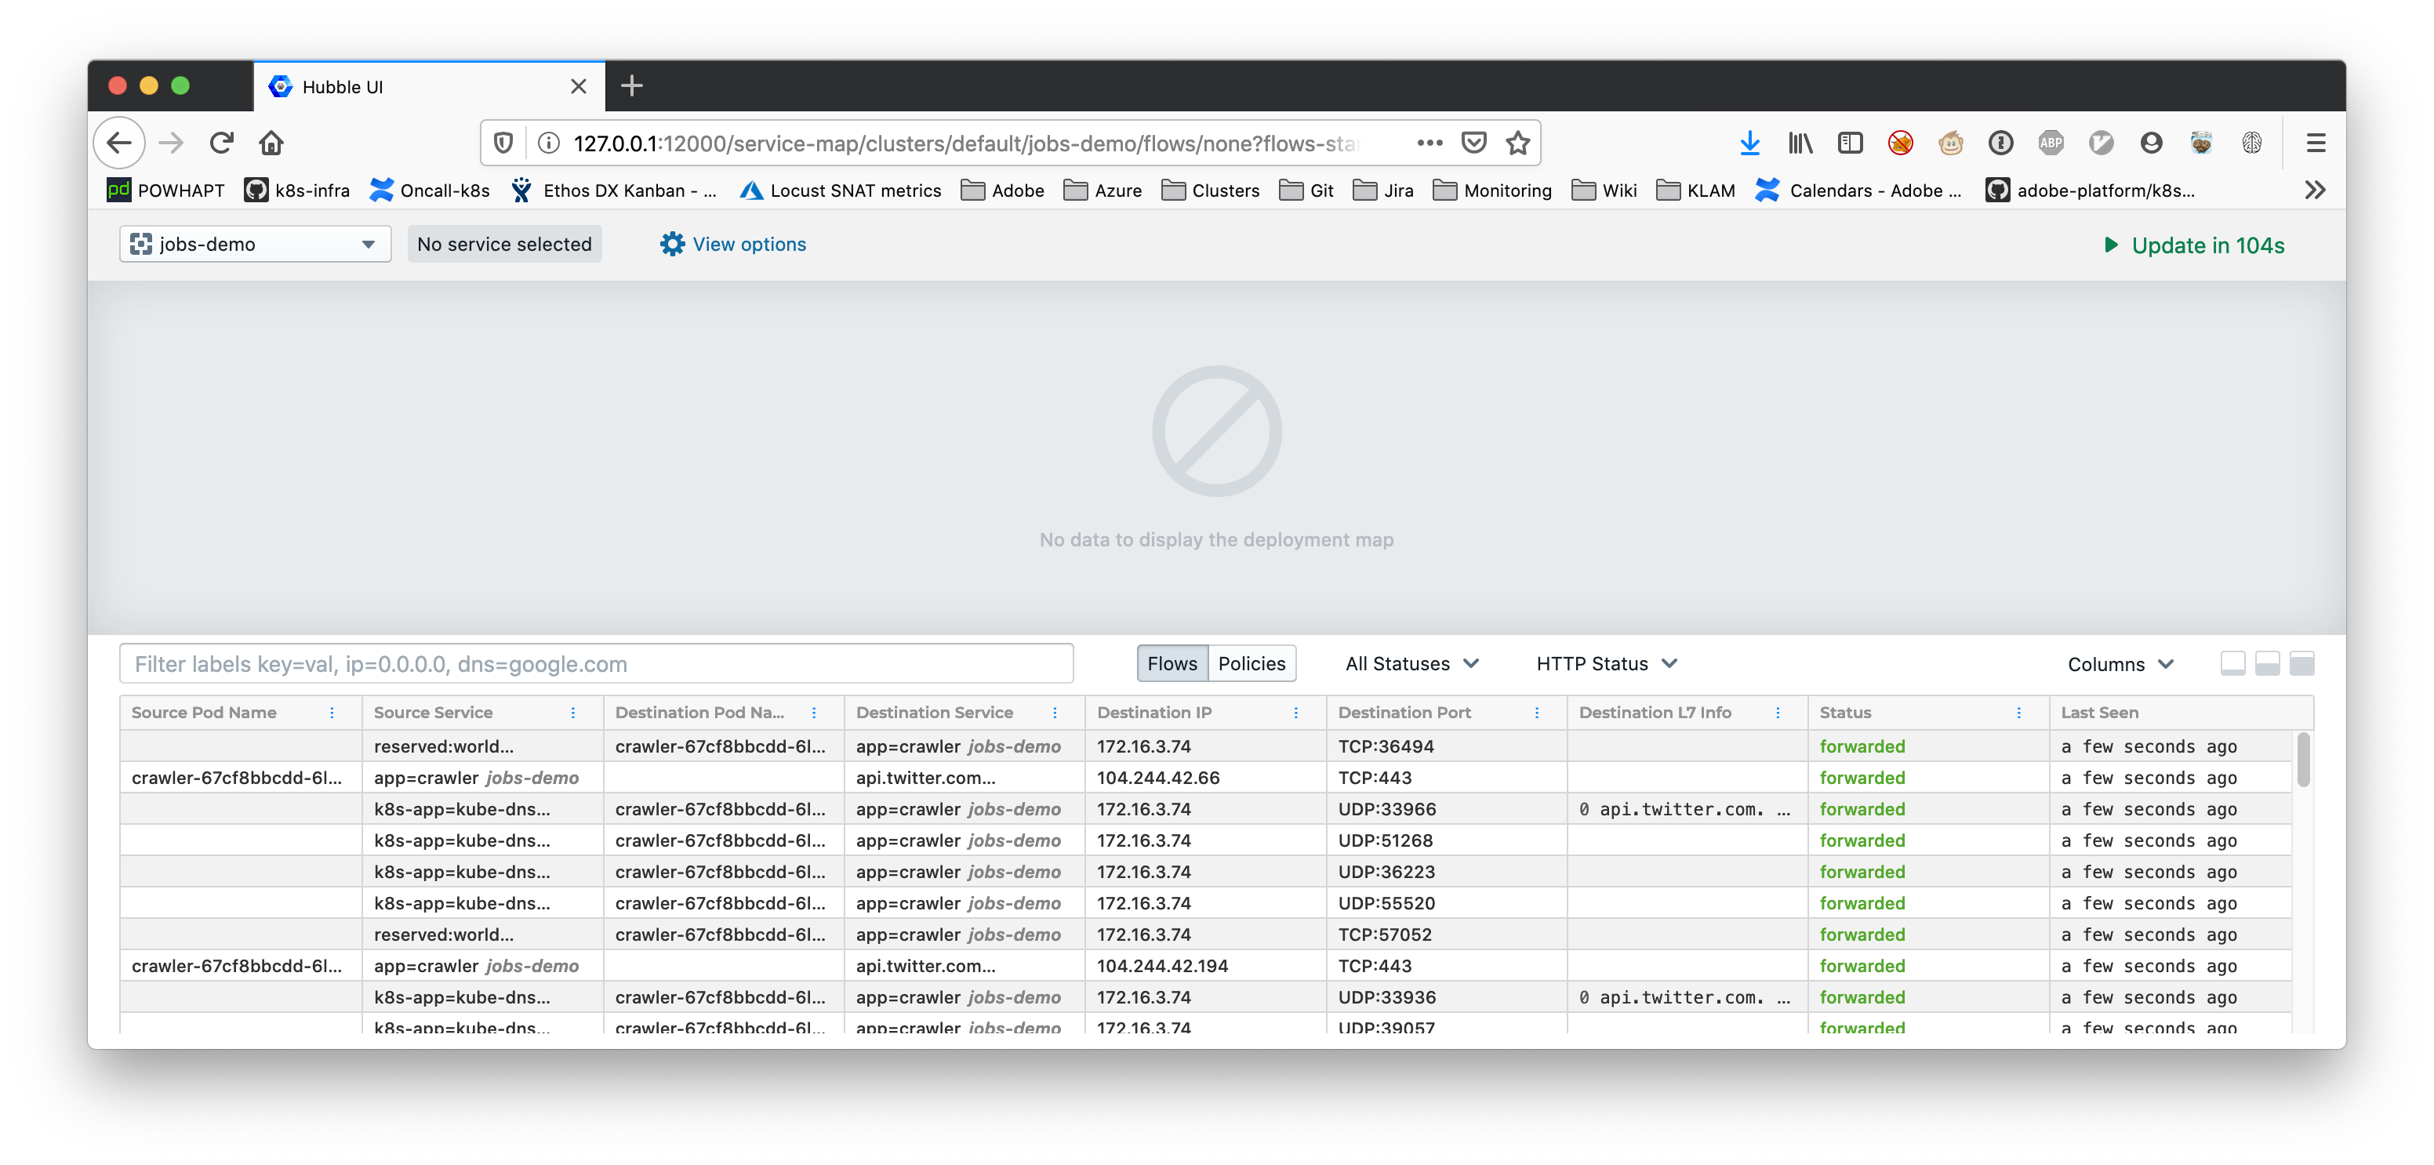Select the half-height flows panel icon
The image size is (2434, 1165).
2267,664
